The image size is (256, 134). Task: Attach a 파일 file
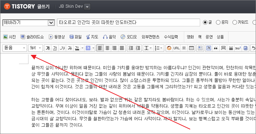coord(75,37)
